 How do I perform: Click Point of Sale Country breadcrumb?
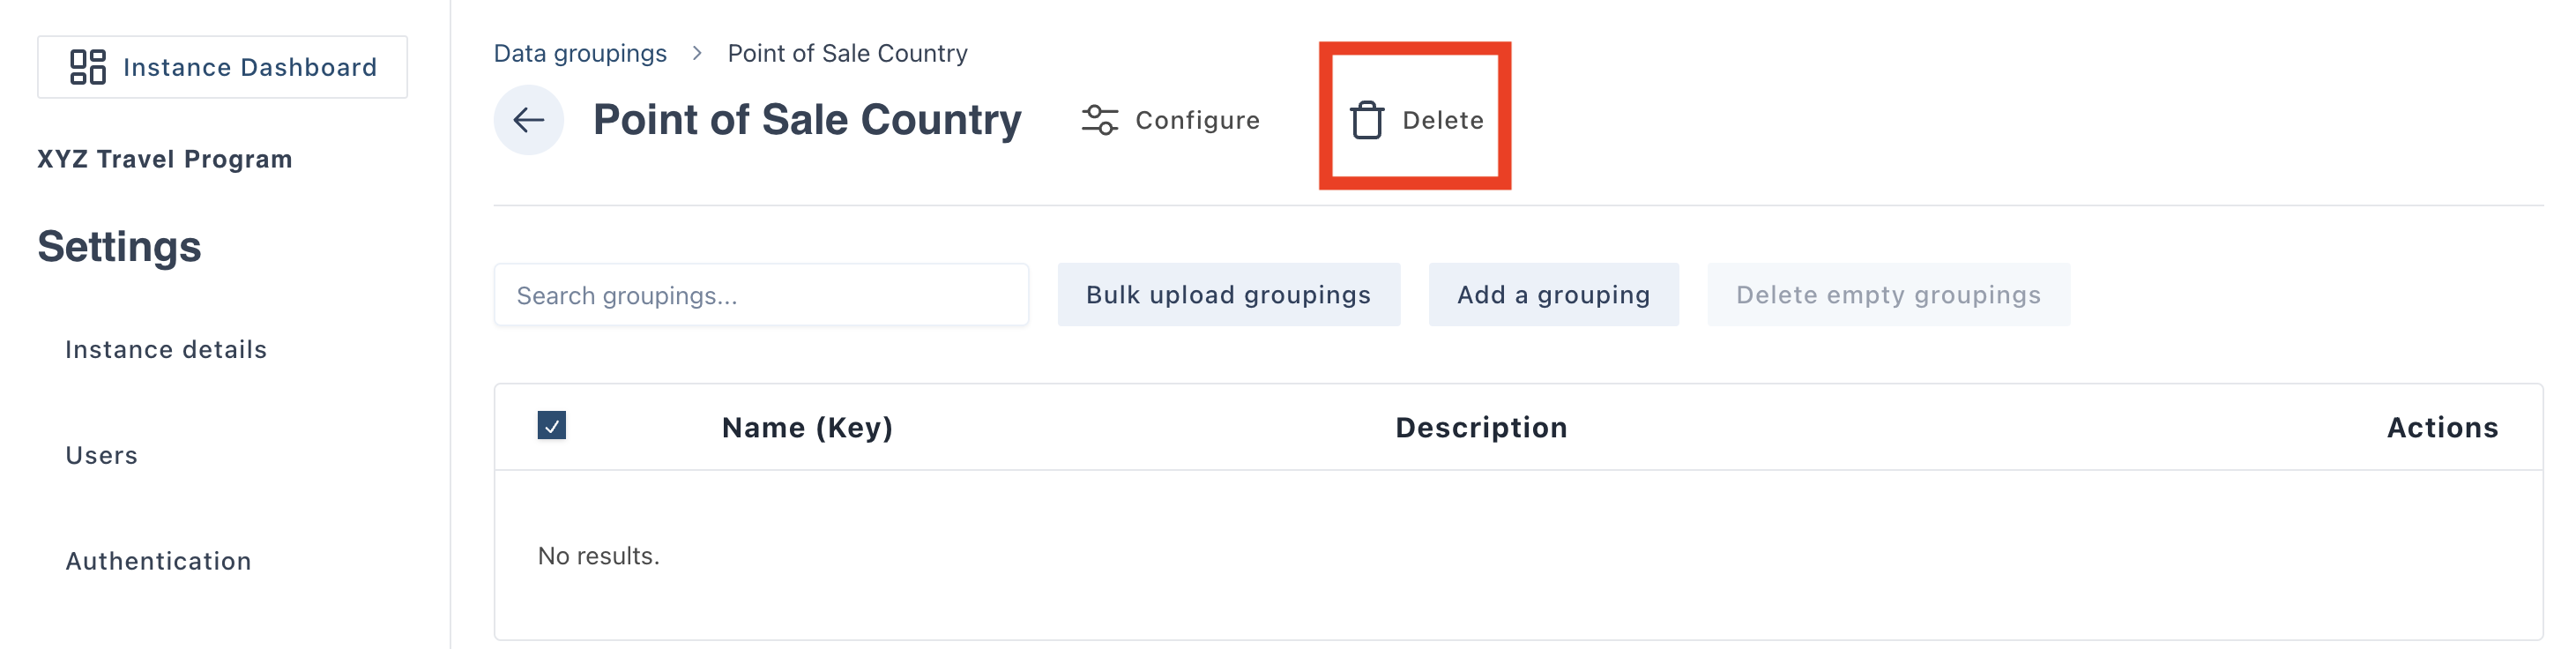tap(847, 53)
